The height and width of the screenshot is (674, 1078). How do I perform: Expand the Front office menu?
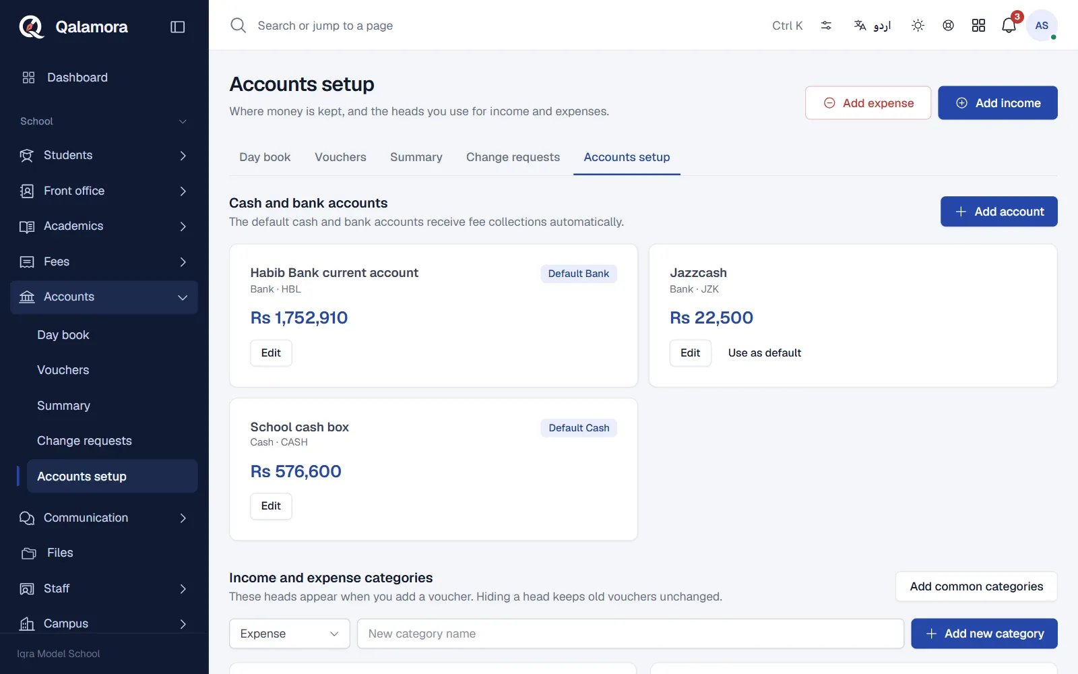pyautogui.click(x=104, y=191)
